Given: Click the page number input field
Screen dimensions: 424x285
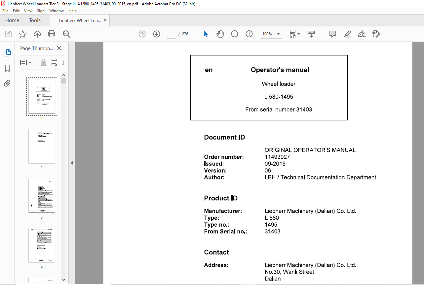Looking at the screenshot, I should [172, 34].
